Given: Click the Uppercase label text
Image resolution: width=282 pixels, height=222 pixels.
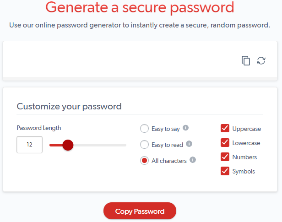Looking at the screenshot, I should (247, 129).
